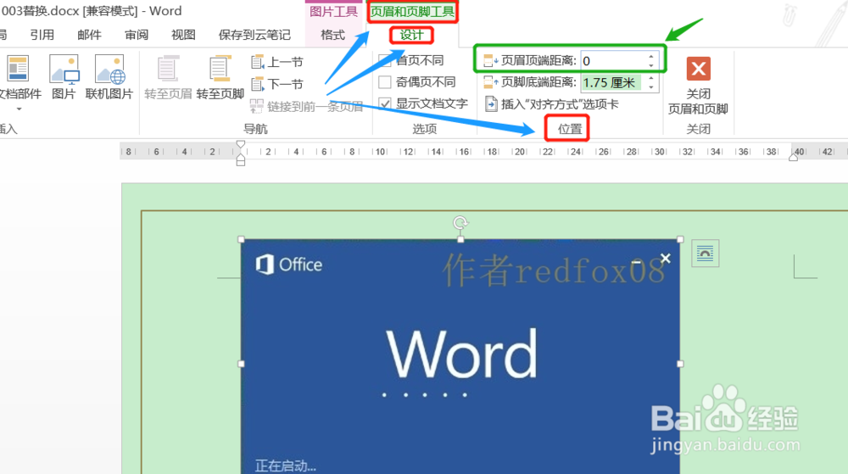Click the right-middle resize handle of picture
Screen dimensions: 848x474
tap(680, 364)
